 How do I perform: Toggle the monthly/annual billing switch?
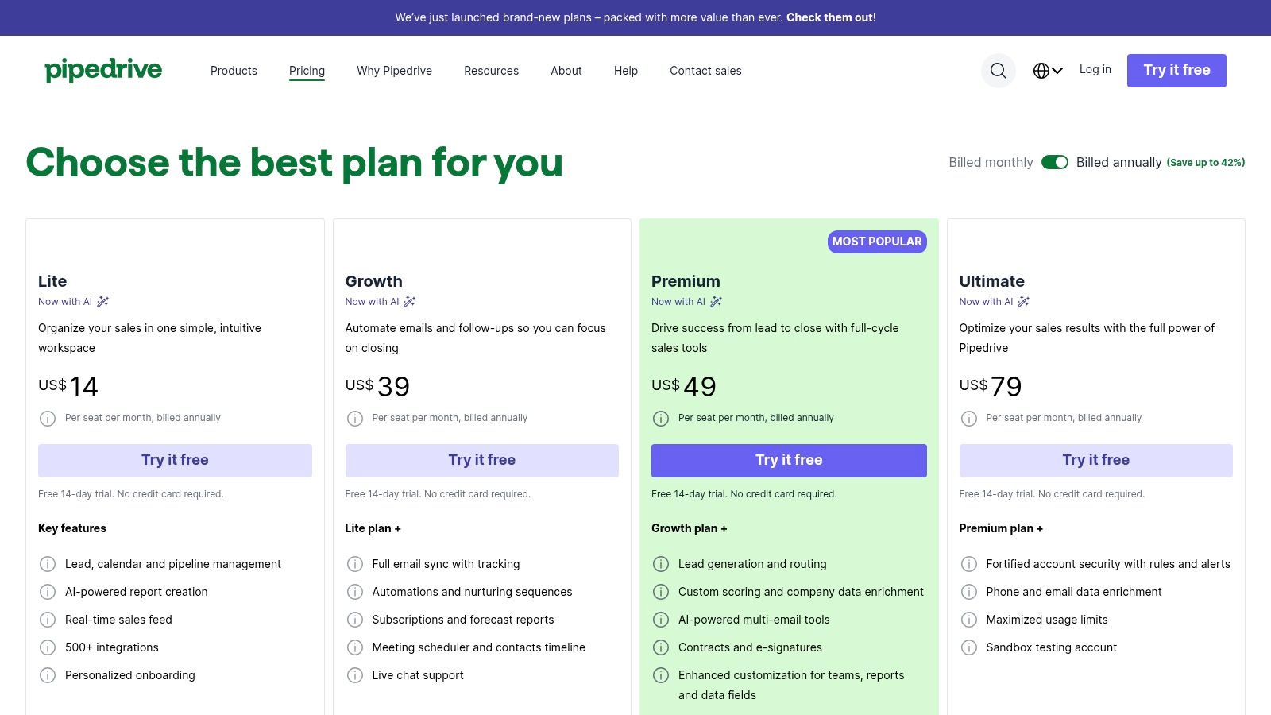(x=1055, y=162)
